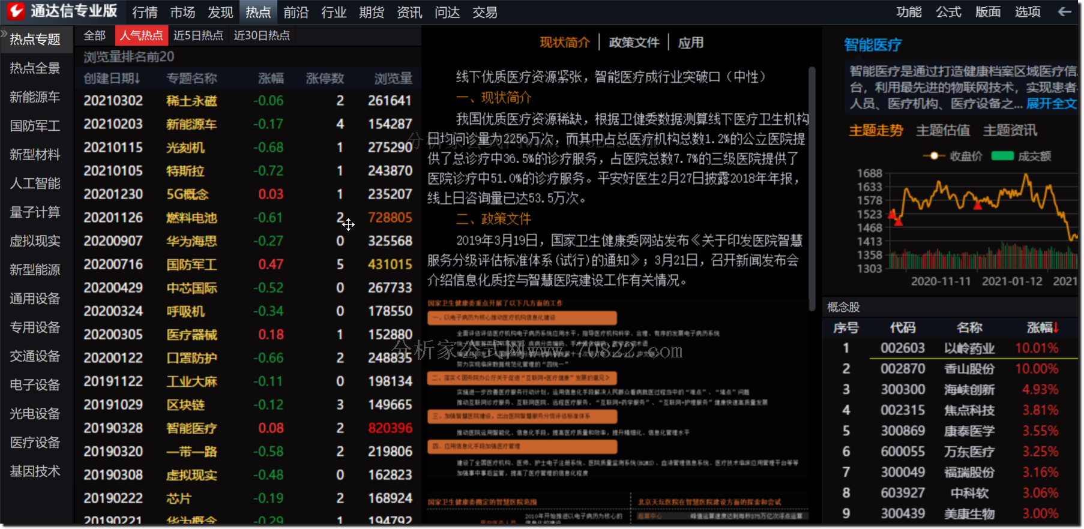Open the 资讯 menu
Screen dimensions: 1084x529
(x=409, y=12)
